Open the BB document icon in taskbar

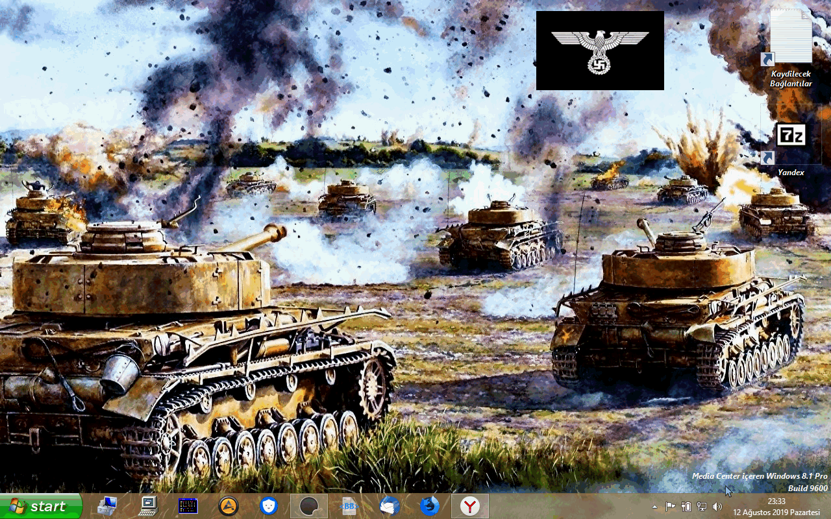click(349, 506)
